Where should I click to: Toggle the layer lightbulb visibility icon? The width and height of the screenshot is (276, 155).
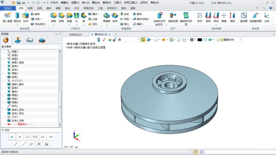coord(218,39)
